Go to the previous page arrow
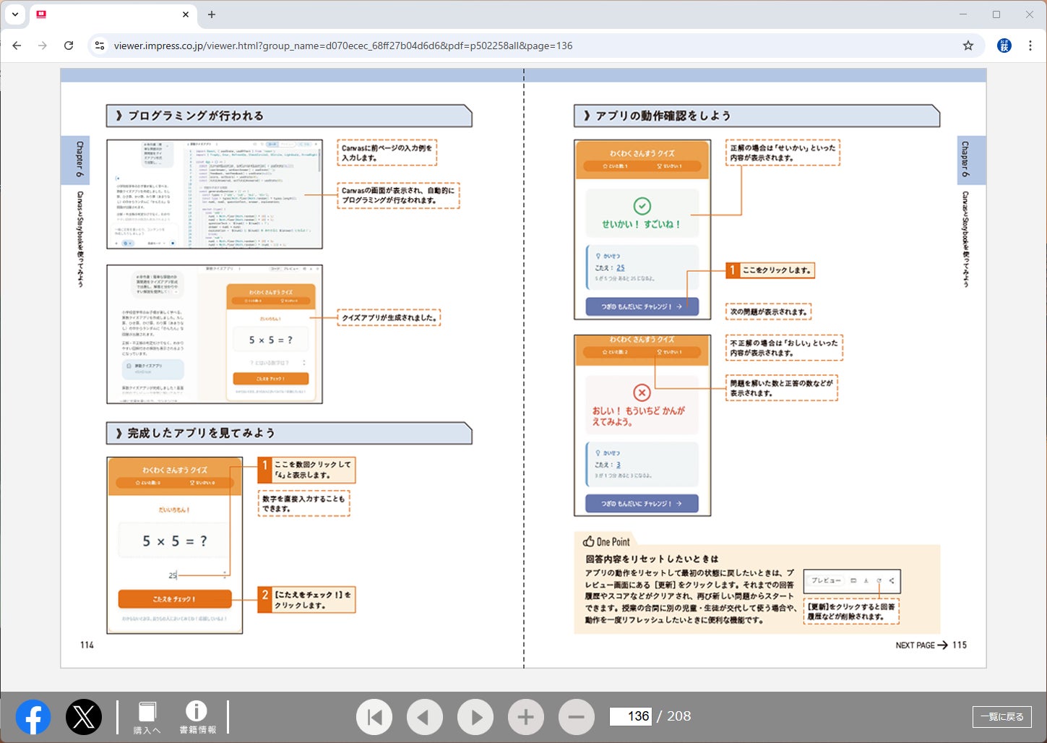The width and height of the screenshot is (1047, 743). [425, 717]
